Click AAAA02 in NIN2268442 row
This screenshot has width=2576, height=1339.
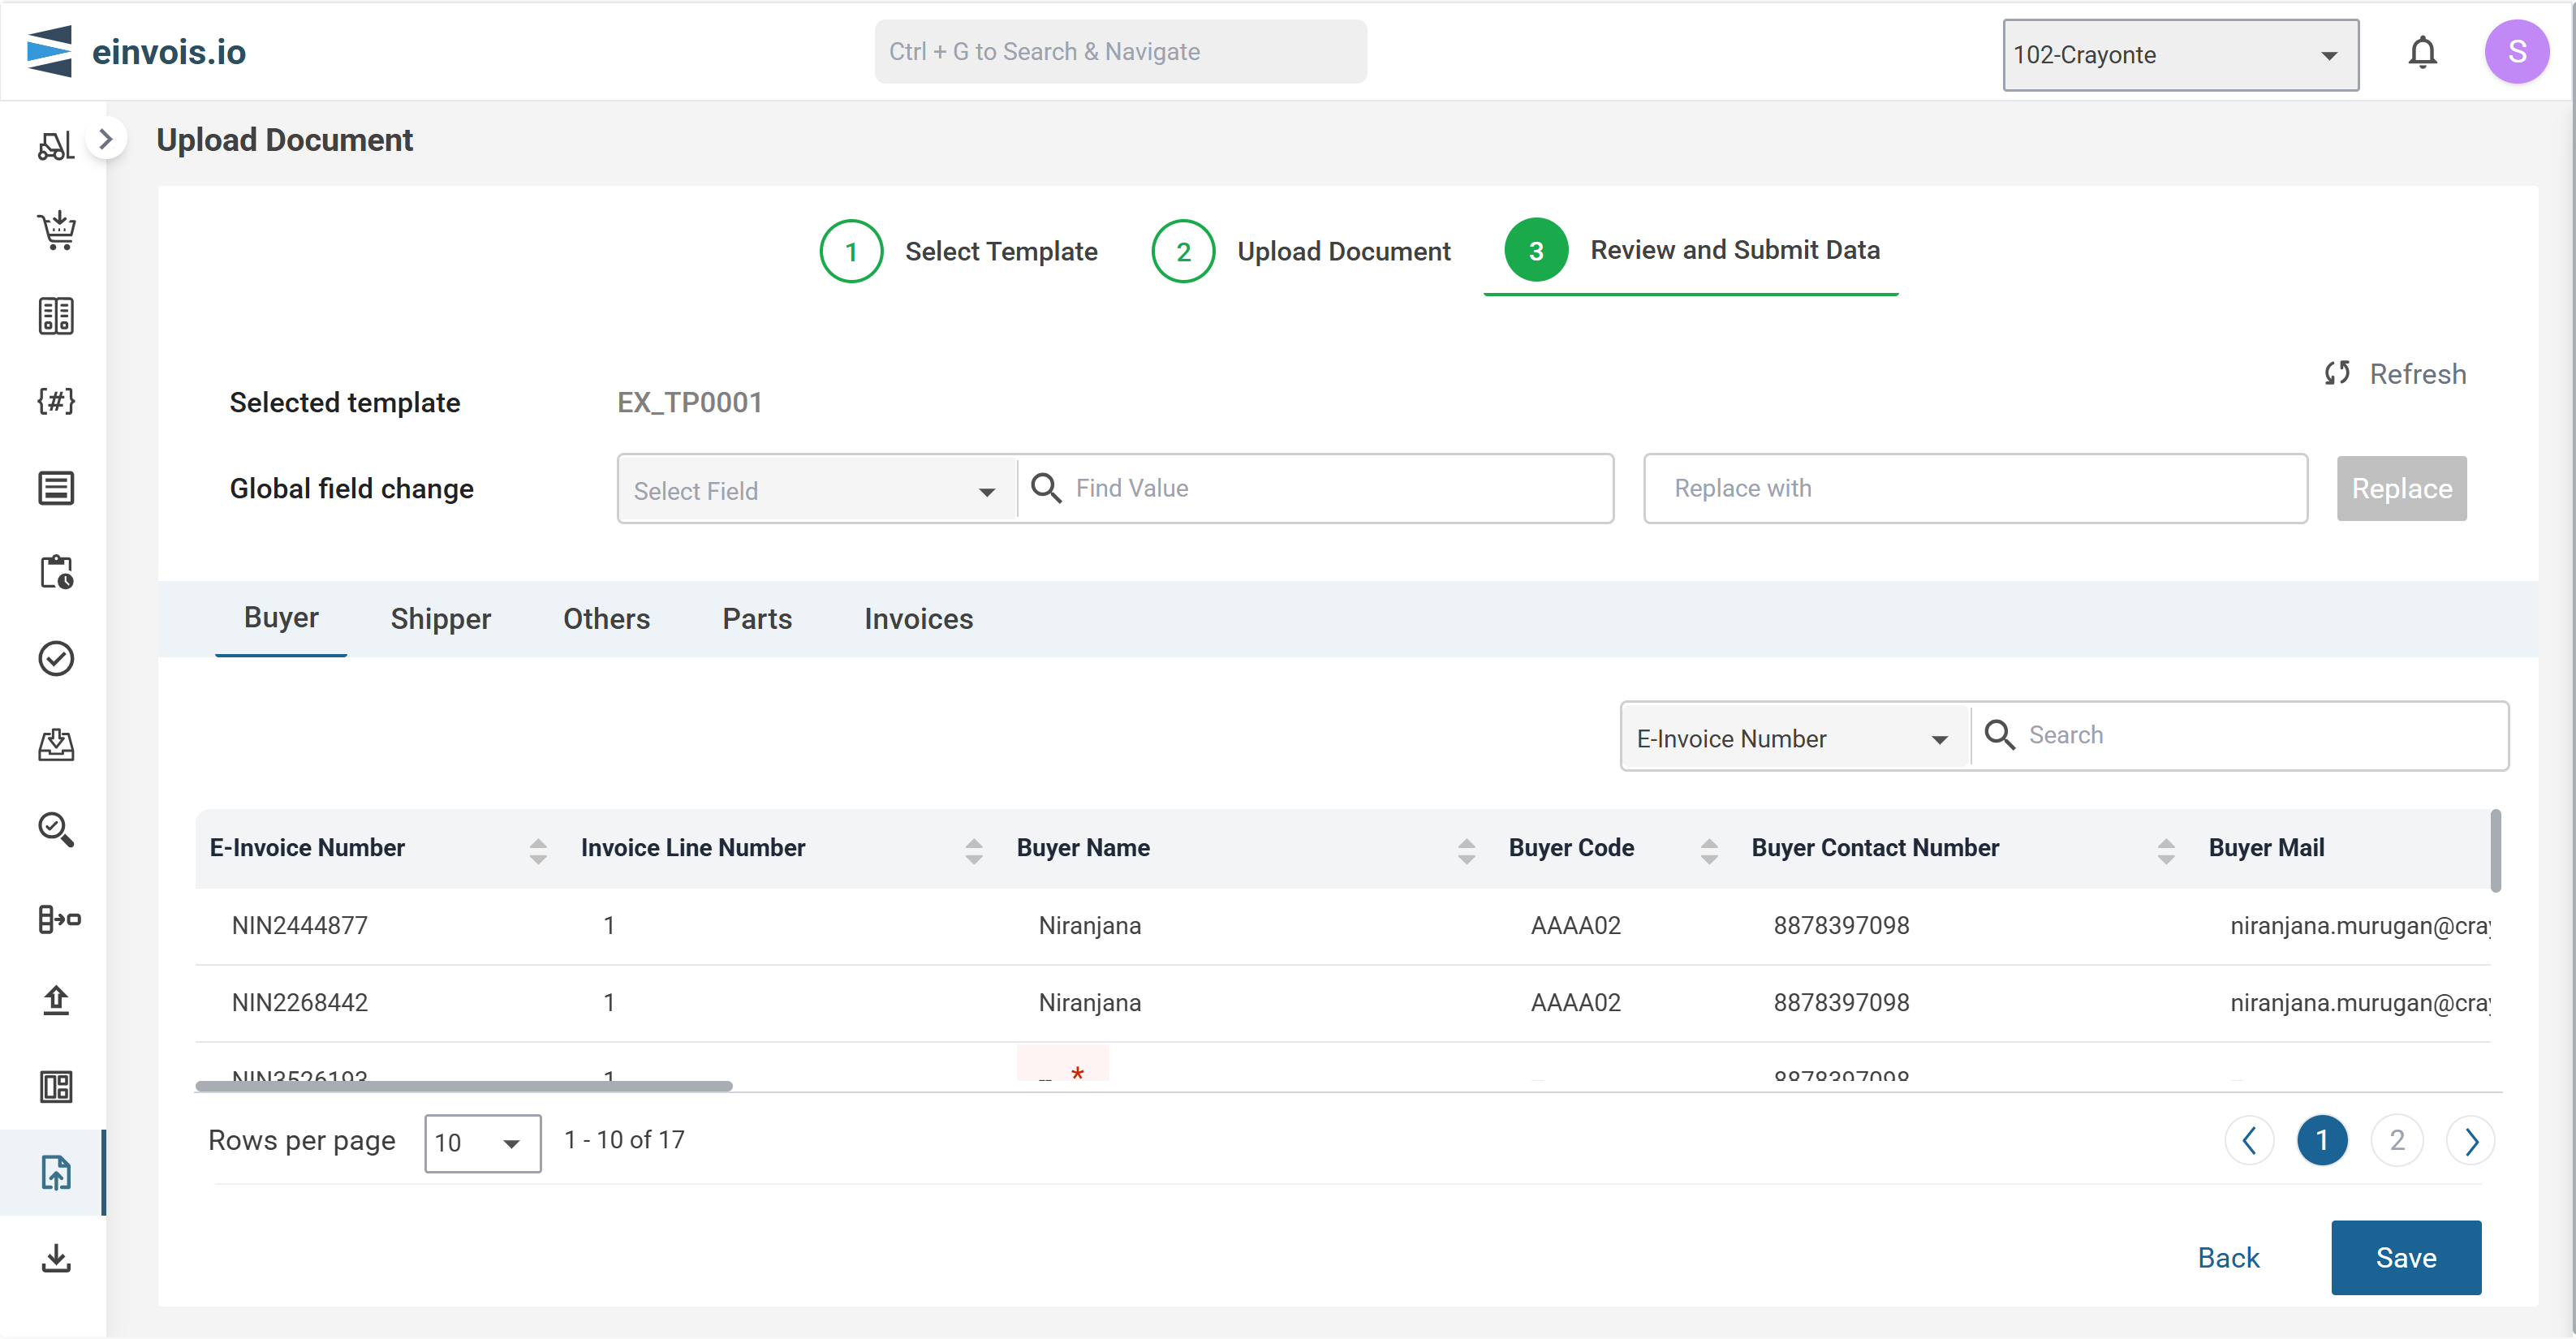pyautogui.click(x=1575, y=1002)
